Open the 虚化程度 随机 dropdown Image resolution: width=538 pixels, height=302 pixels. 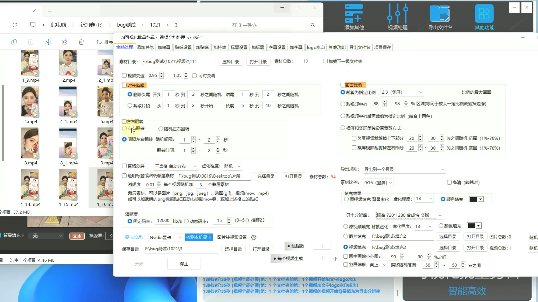(x=232, y=166)
